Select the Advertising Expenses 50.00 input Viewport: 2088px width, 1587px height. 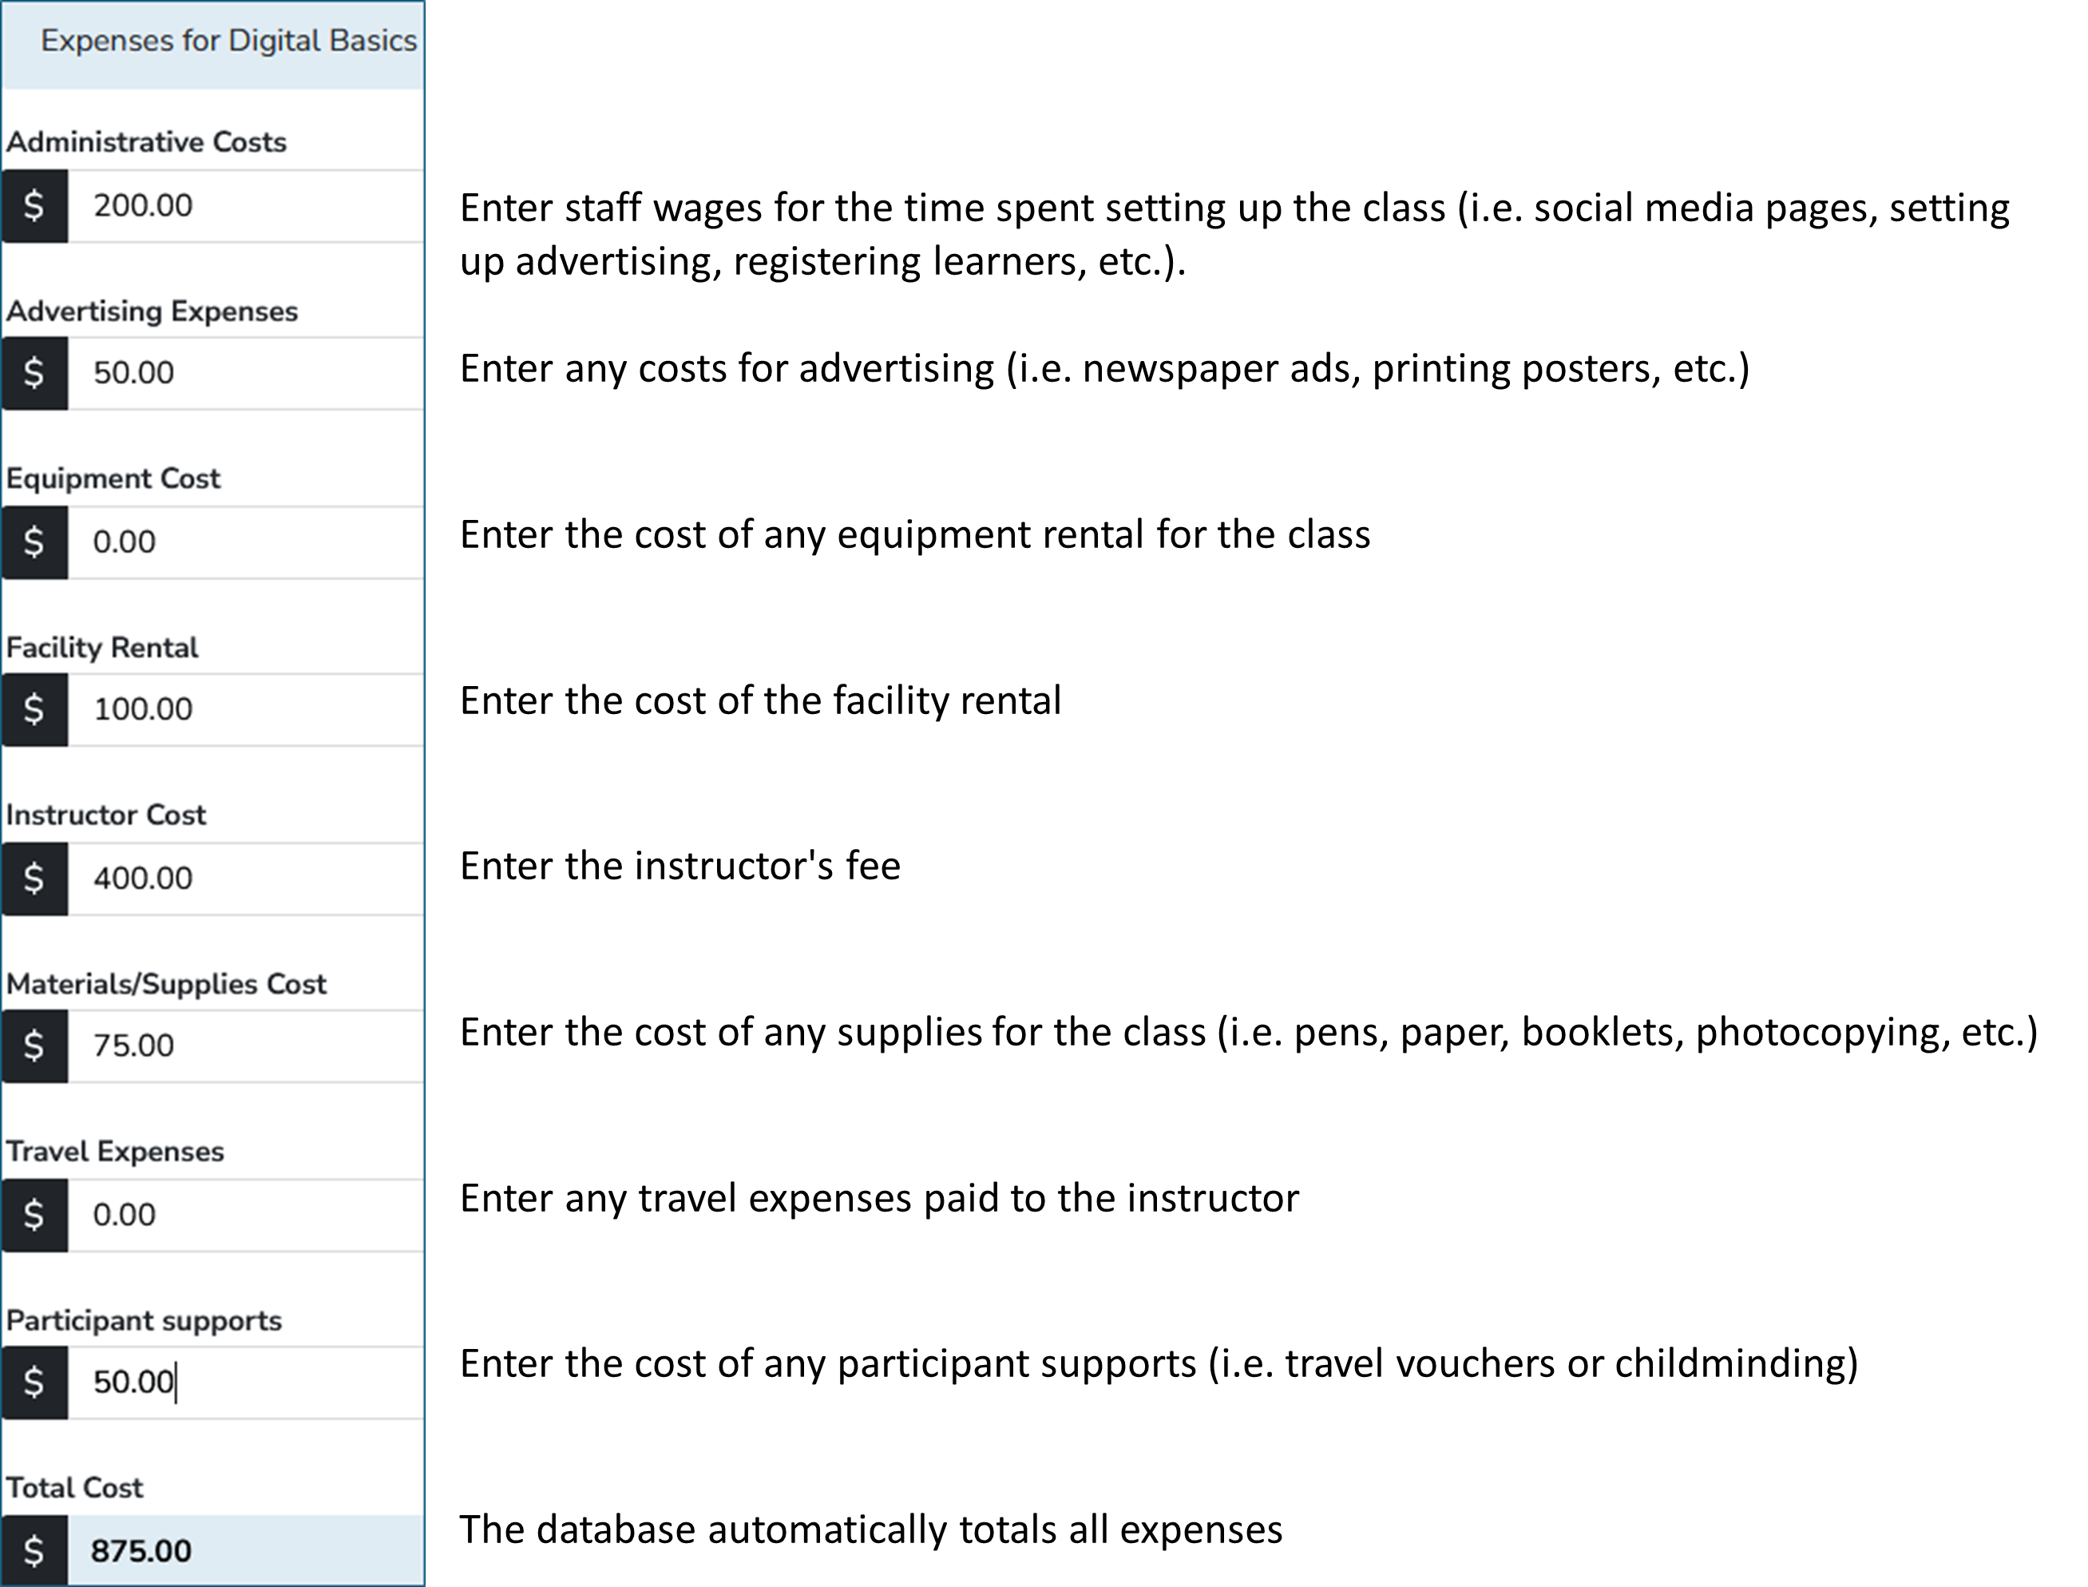[246, 373]
